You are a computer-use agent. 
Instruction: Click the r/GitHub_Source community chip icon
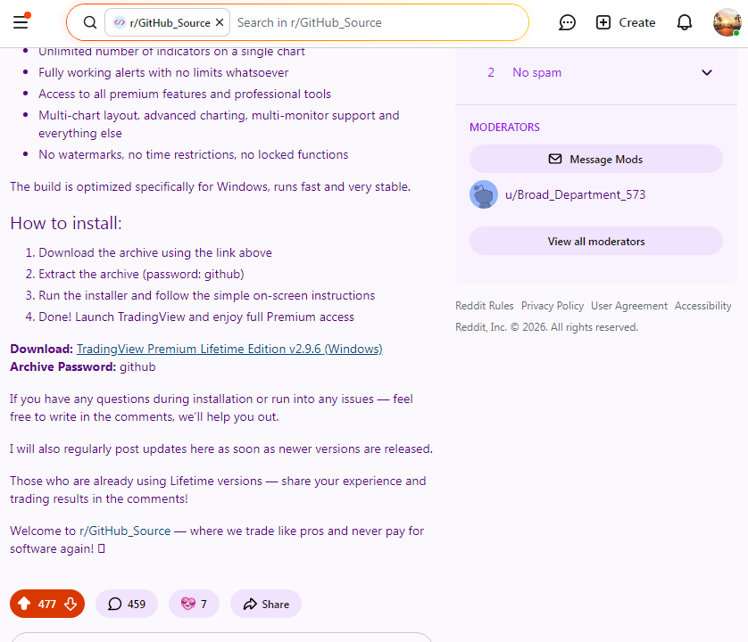click(x=120, y=22)
